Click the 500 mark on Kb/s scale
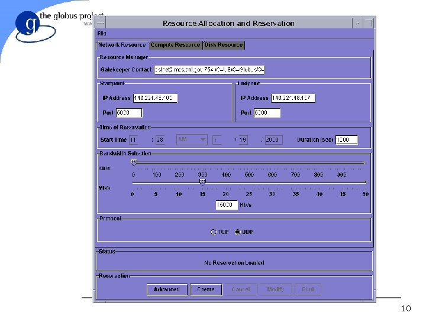The image size is (426, 319). pos(249,175)
